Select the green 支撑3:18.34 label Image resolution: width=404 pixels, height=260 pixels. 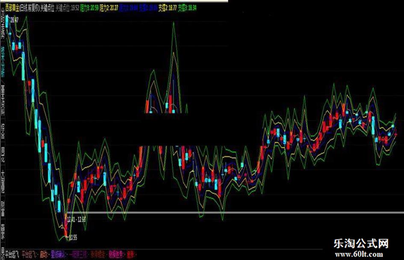pos(187,7)
